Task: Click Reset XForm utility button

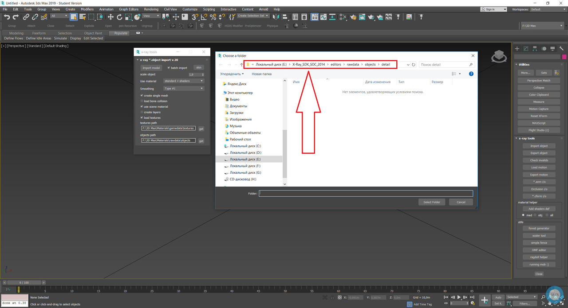Action: [539, 116]
